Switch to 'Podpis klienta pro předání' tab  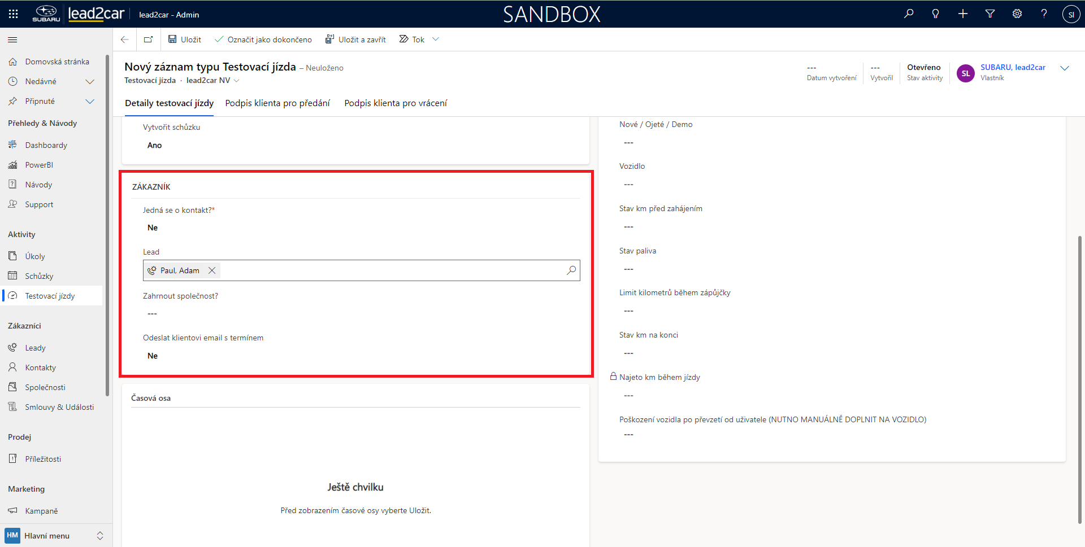click(x=277, y=103)
